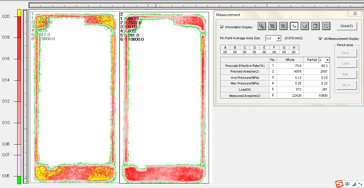Image resolution: width=364 pixels, height=188 pixels.
Task: Click the Sogou S input method icon
Action: click(x=339, y=184)
